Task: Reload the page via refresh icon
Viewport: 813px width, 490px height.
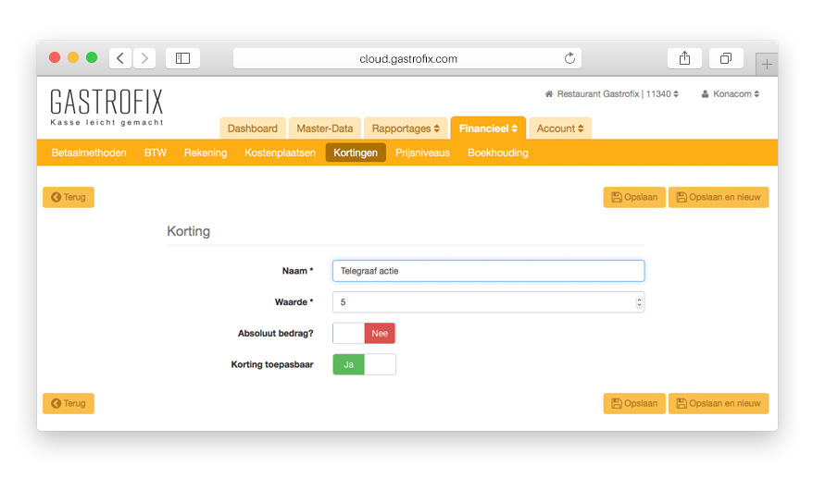Action: 569,58
